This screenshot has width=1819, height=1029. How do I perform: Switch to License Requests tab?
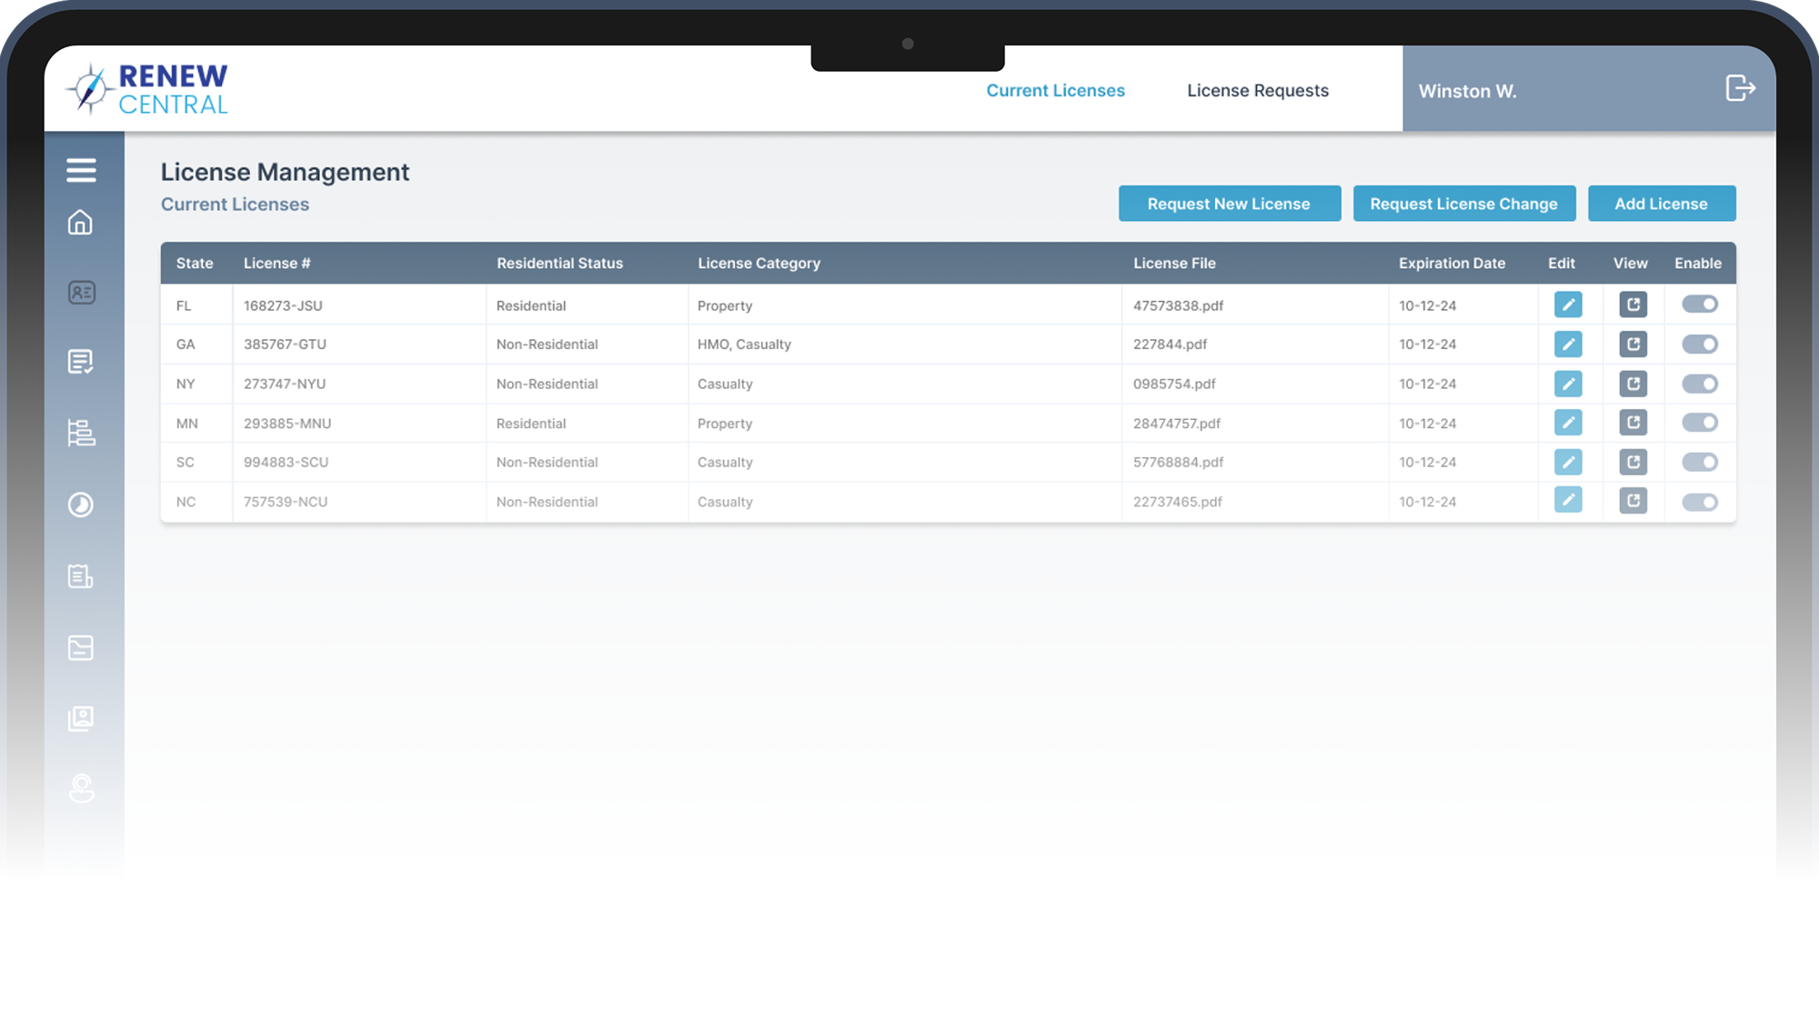[x=1257, y=90]
